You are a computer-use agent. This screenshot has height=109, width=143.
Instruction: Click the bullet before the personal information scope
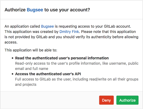[x=13, y=58]
